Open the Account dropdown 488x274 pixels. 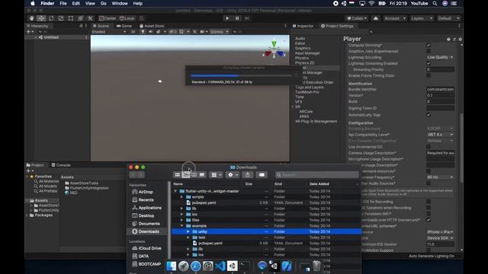click(x=395, y=18)
